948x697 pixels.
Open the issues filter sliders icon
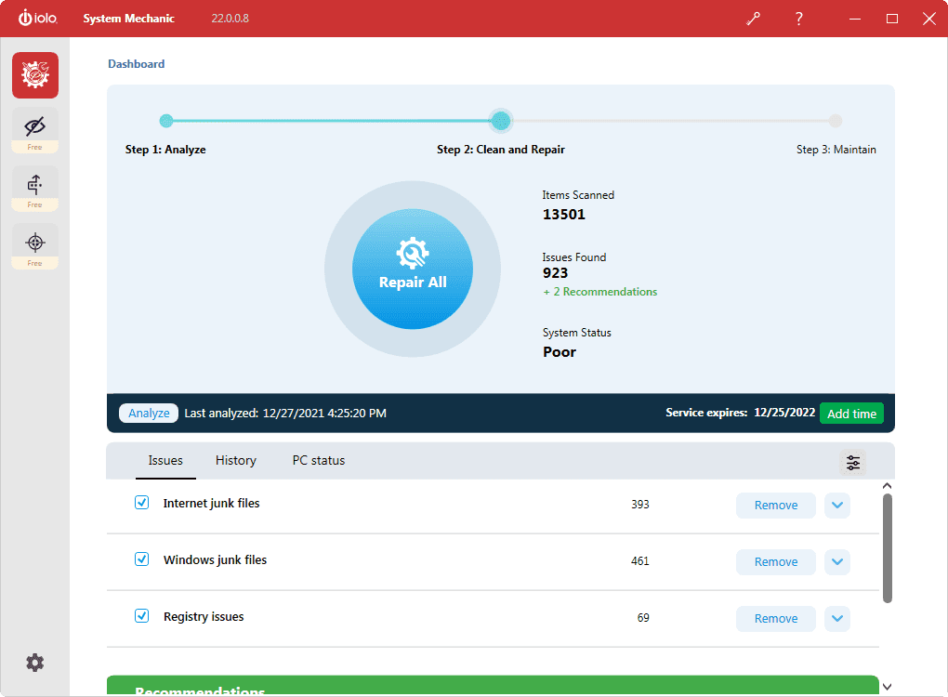pyautogui.click(x=852, y=462)
